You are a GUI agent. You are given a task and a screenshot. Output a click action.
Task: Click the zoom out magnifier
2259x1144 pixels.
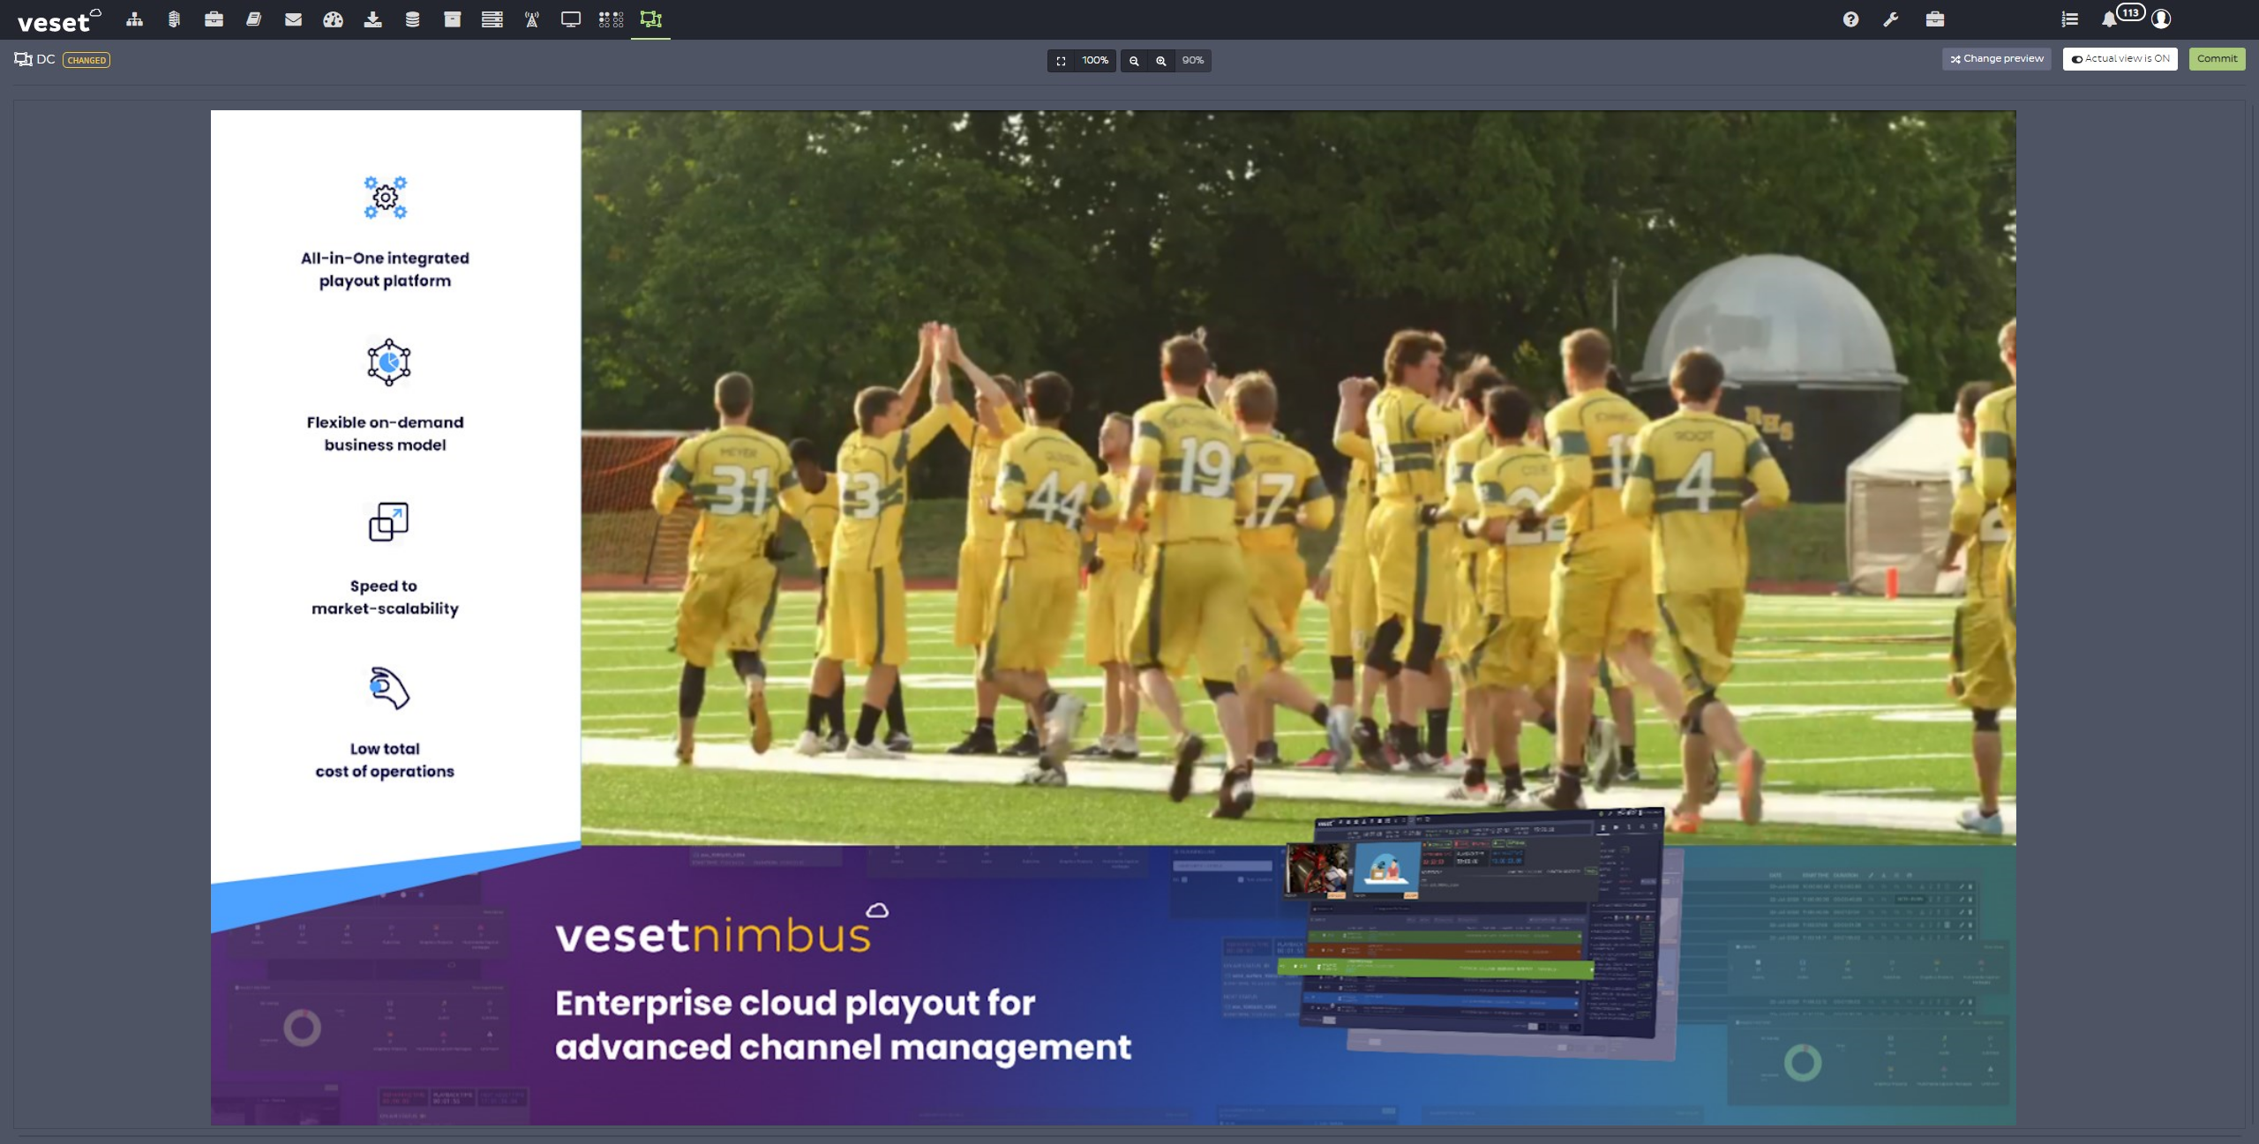pos(1134,61)
